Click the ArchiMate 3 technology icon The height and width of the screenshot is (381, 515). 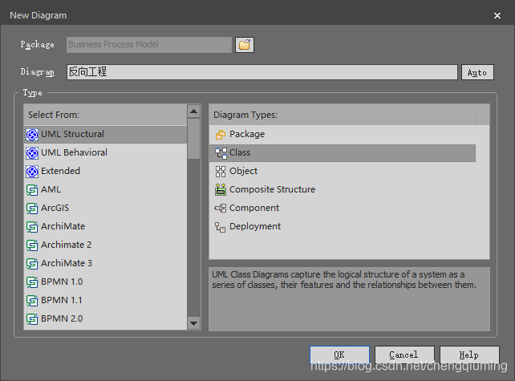[32, 263]
